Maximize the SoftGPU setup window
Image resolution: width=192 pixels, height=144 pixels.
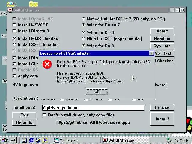tap(177, 10)
